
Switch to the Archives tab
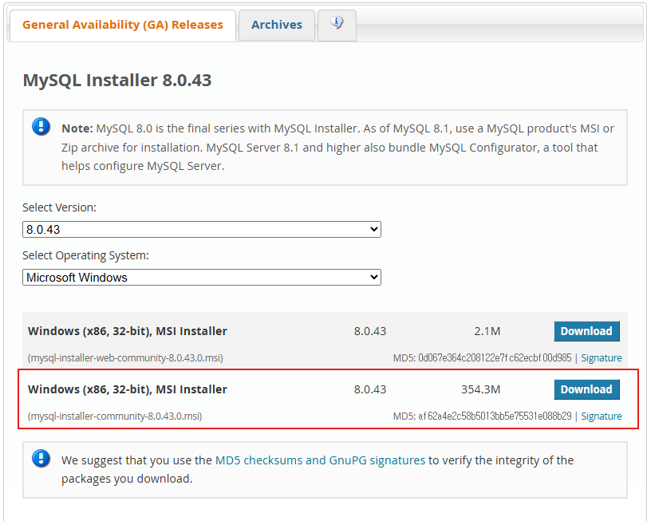pyautogui.click(x=277, y=26)
